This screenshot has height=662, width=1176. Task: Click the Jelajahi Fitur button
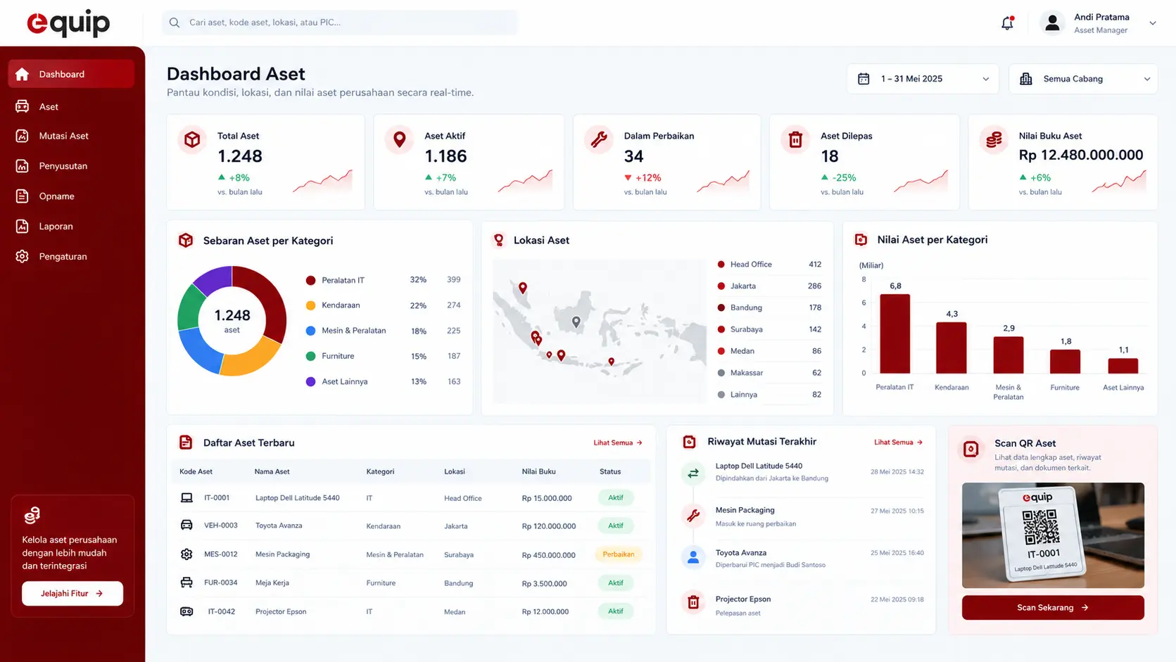click(72, 594)
